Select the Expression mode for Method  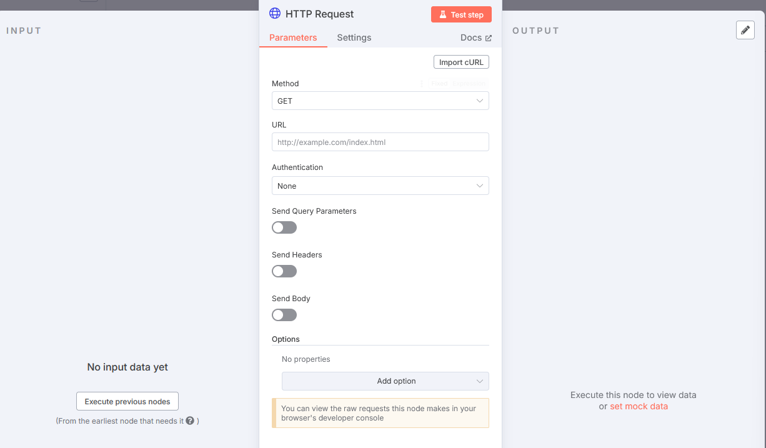pyautogui.click(x=469, y=84)
